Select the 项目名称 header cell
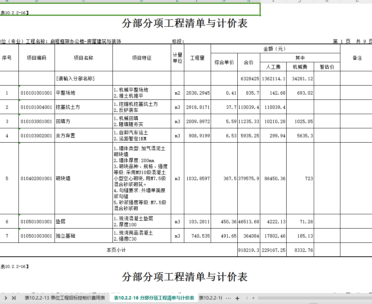 coord(84,58)
